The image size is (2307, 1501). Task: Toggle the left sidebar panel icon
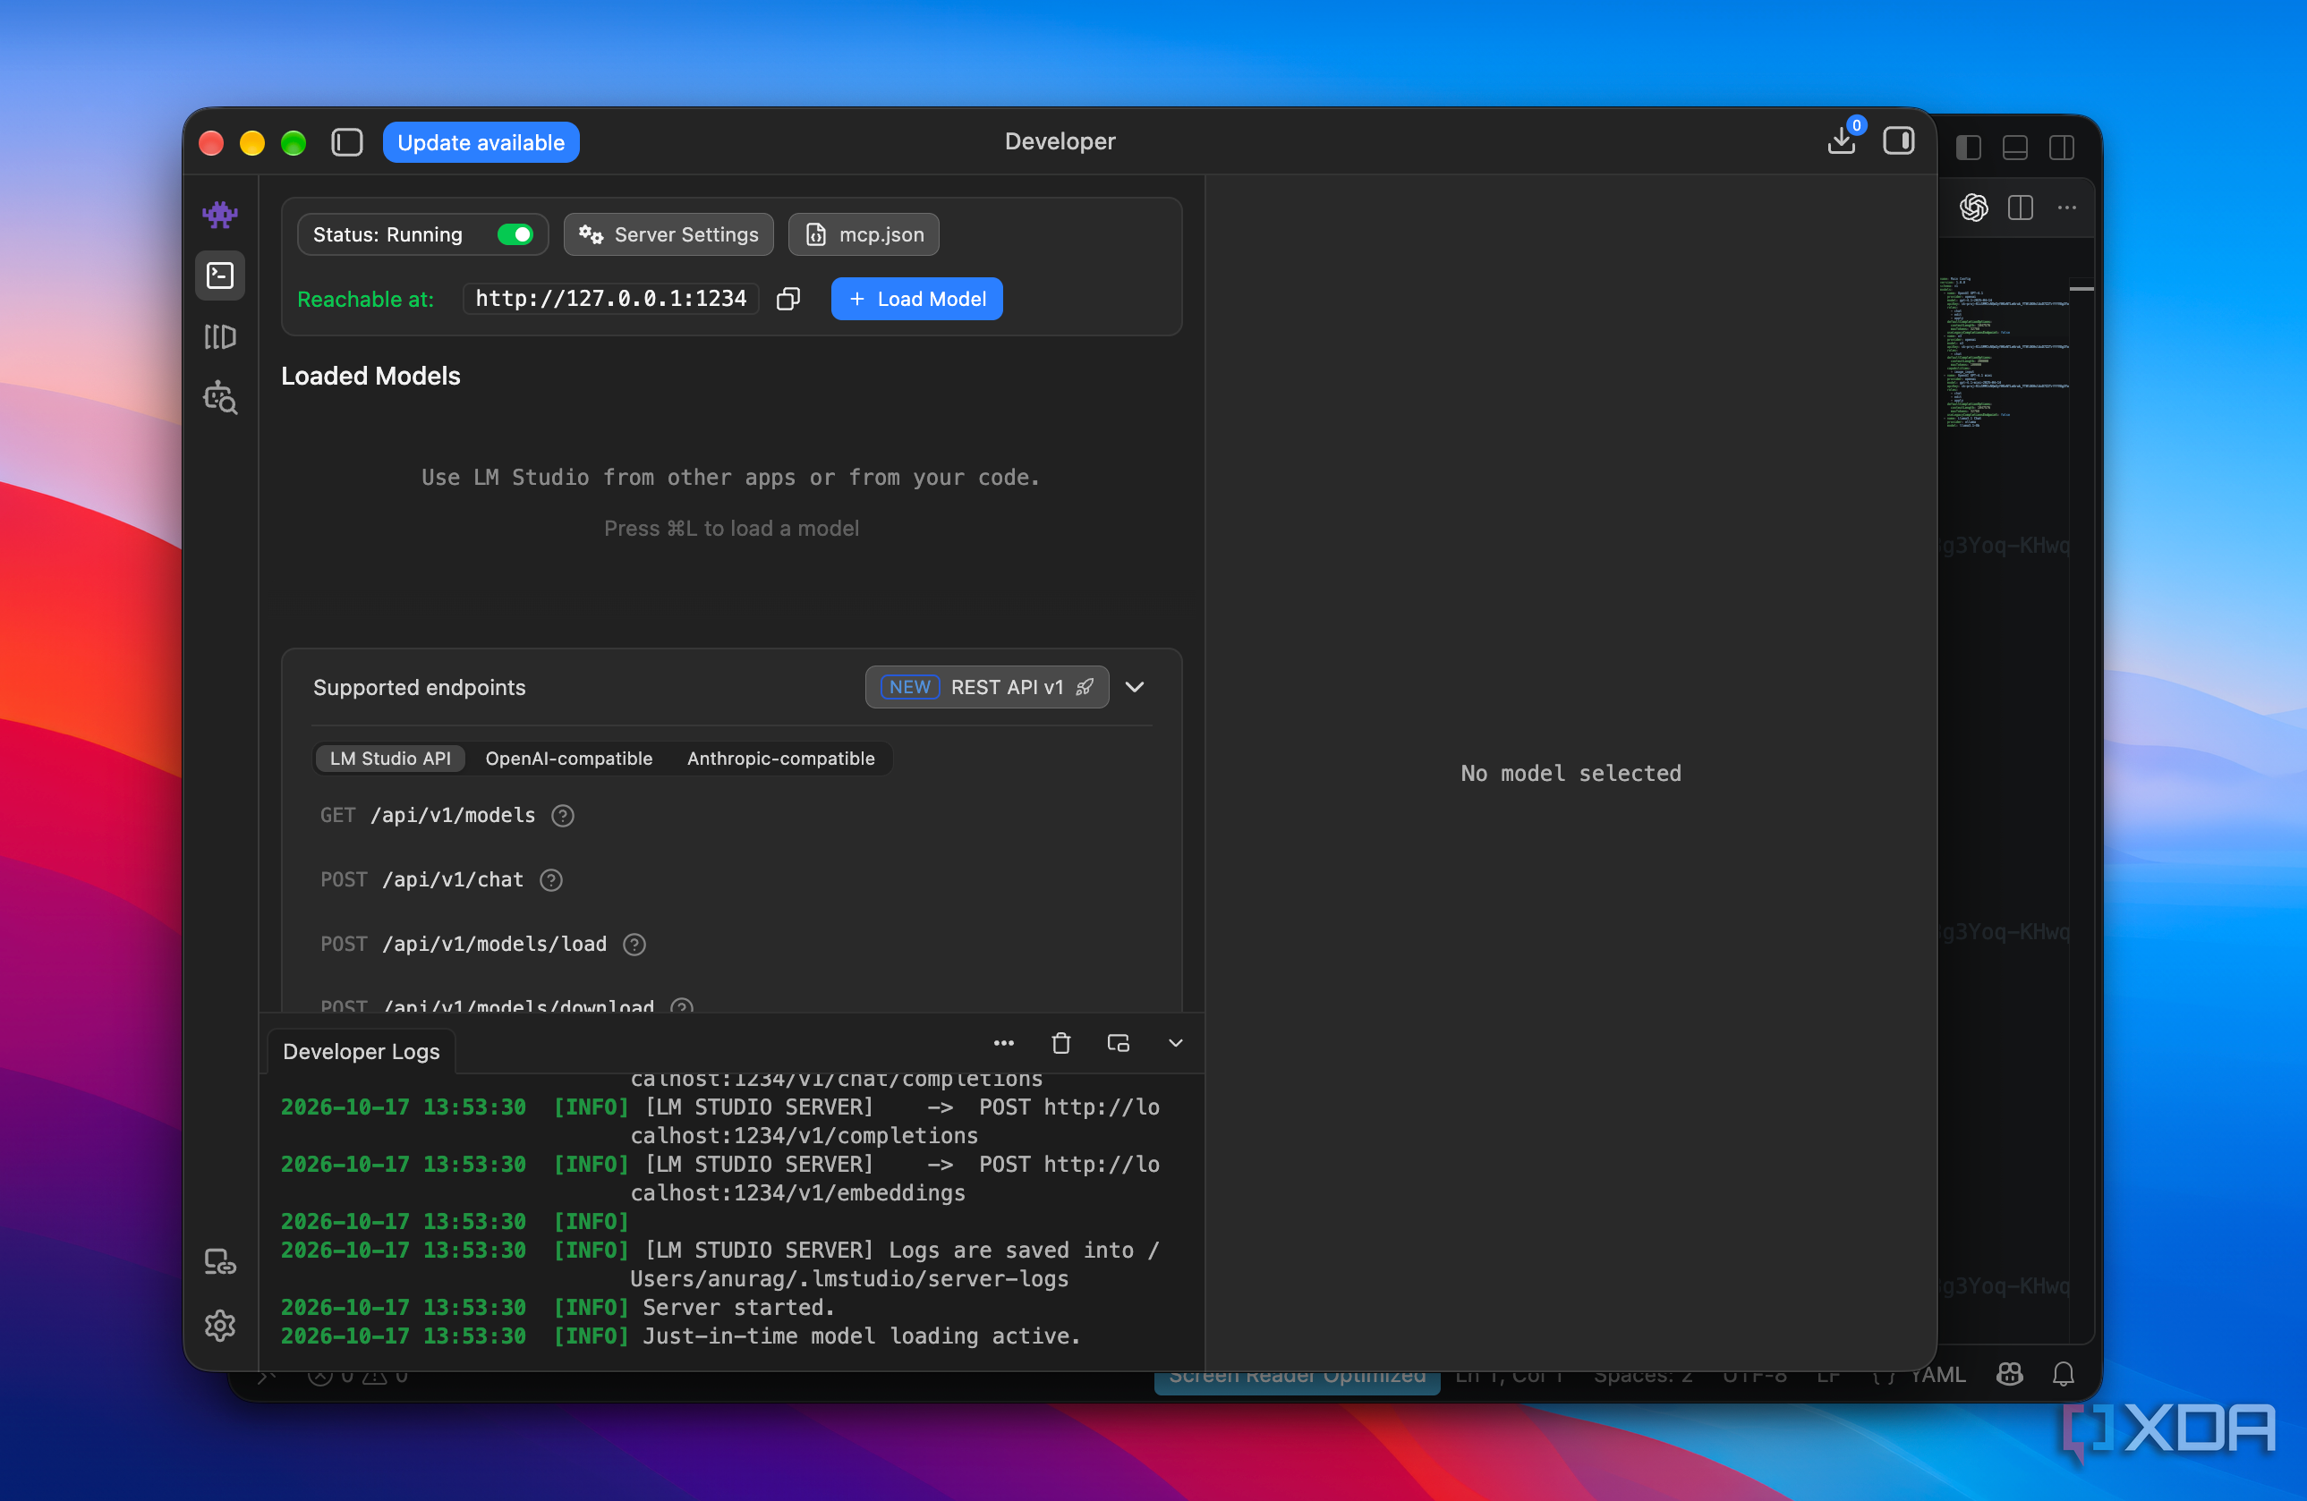(x=347, y=142)
